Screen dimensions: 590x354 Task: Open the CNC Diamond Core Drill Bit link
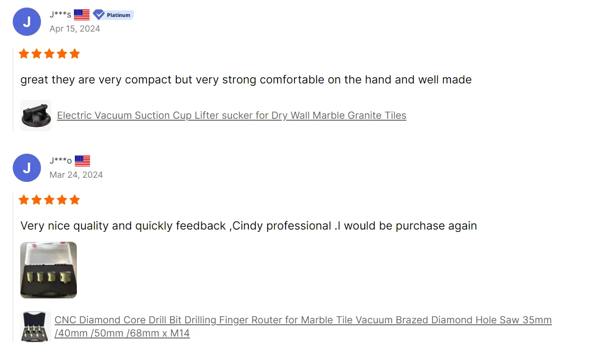tap(303, 321)
